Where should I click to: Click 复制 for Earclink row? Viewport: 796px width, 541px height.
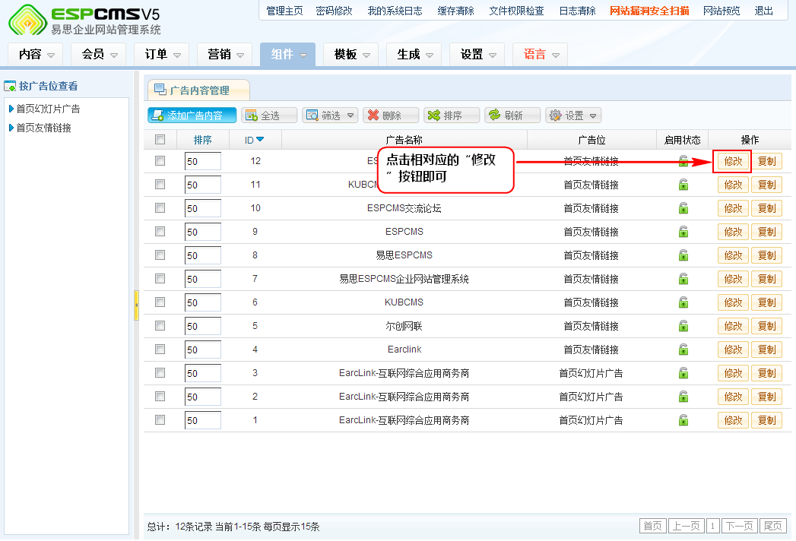coord(766,350)
